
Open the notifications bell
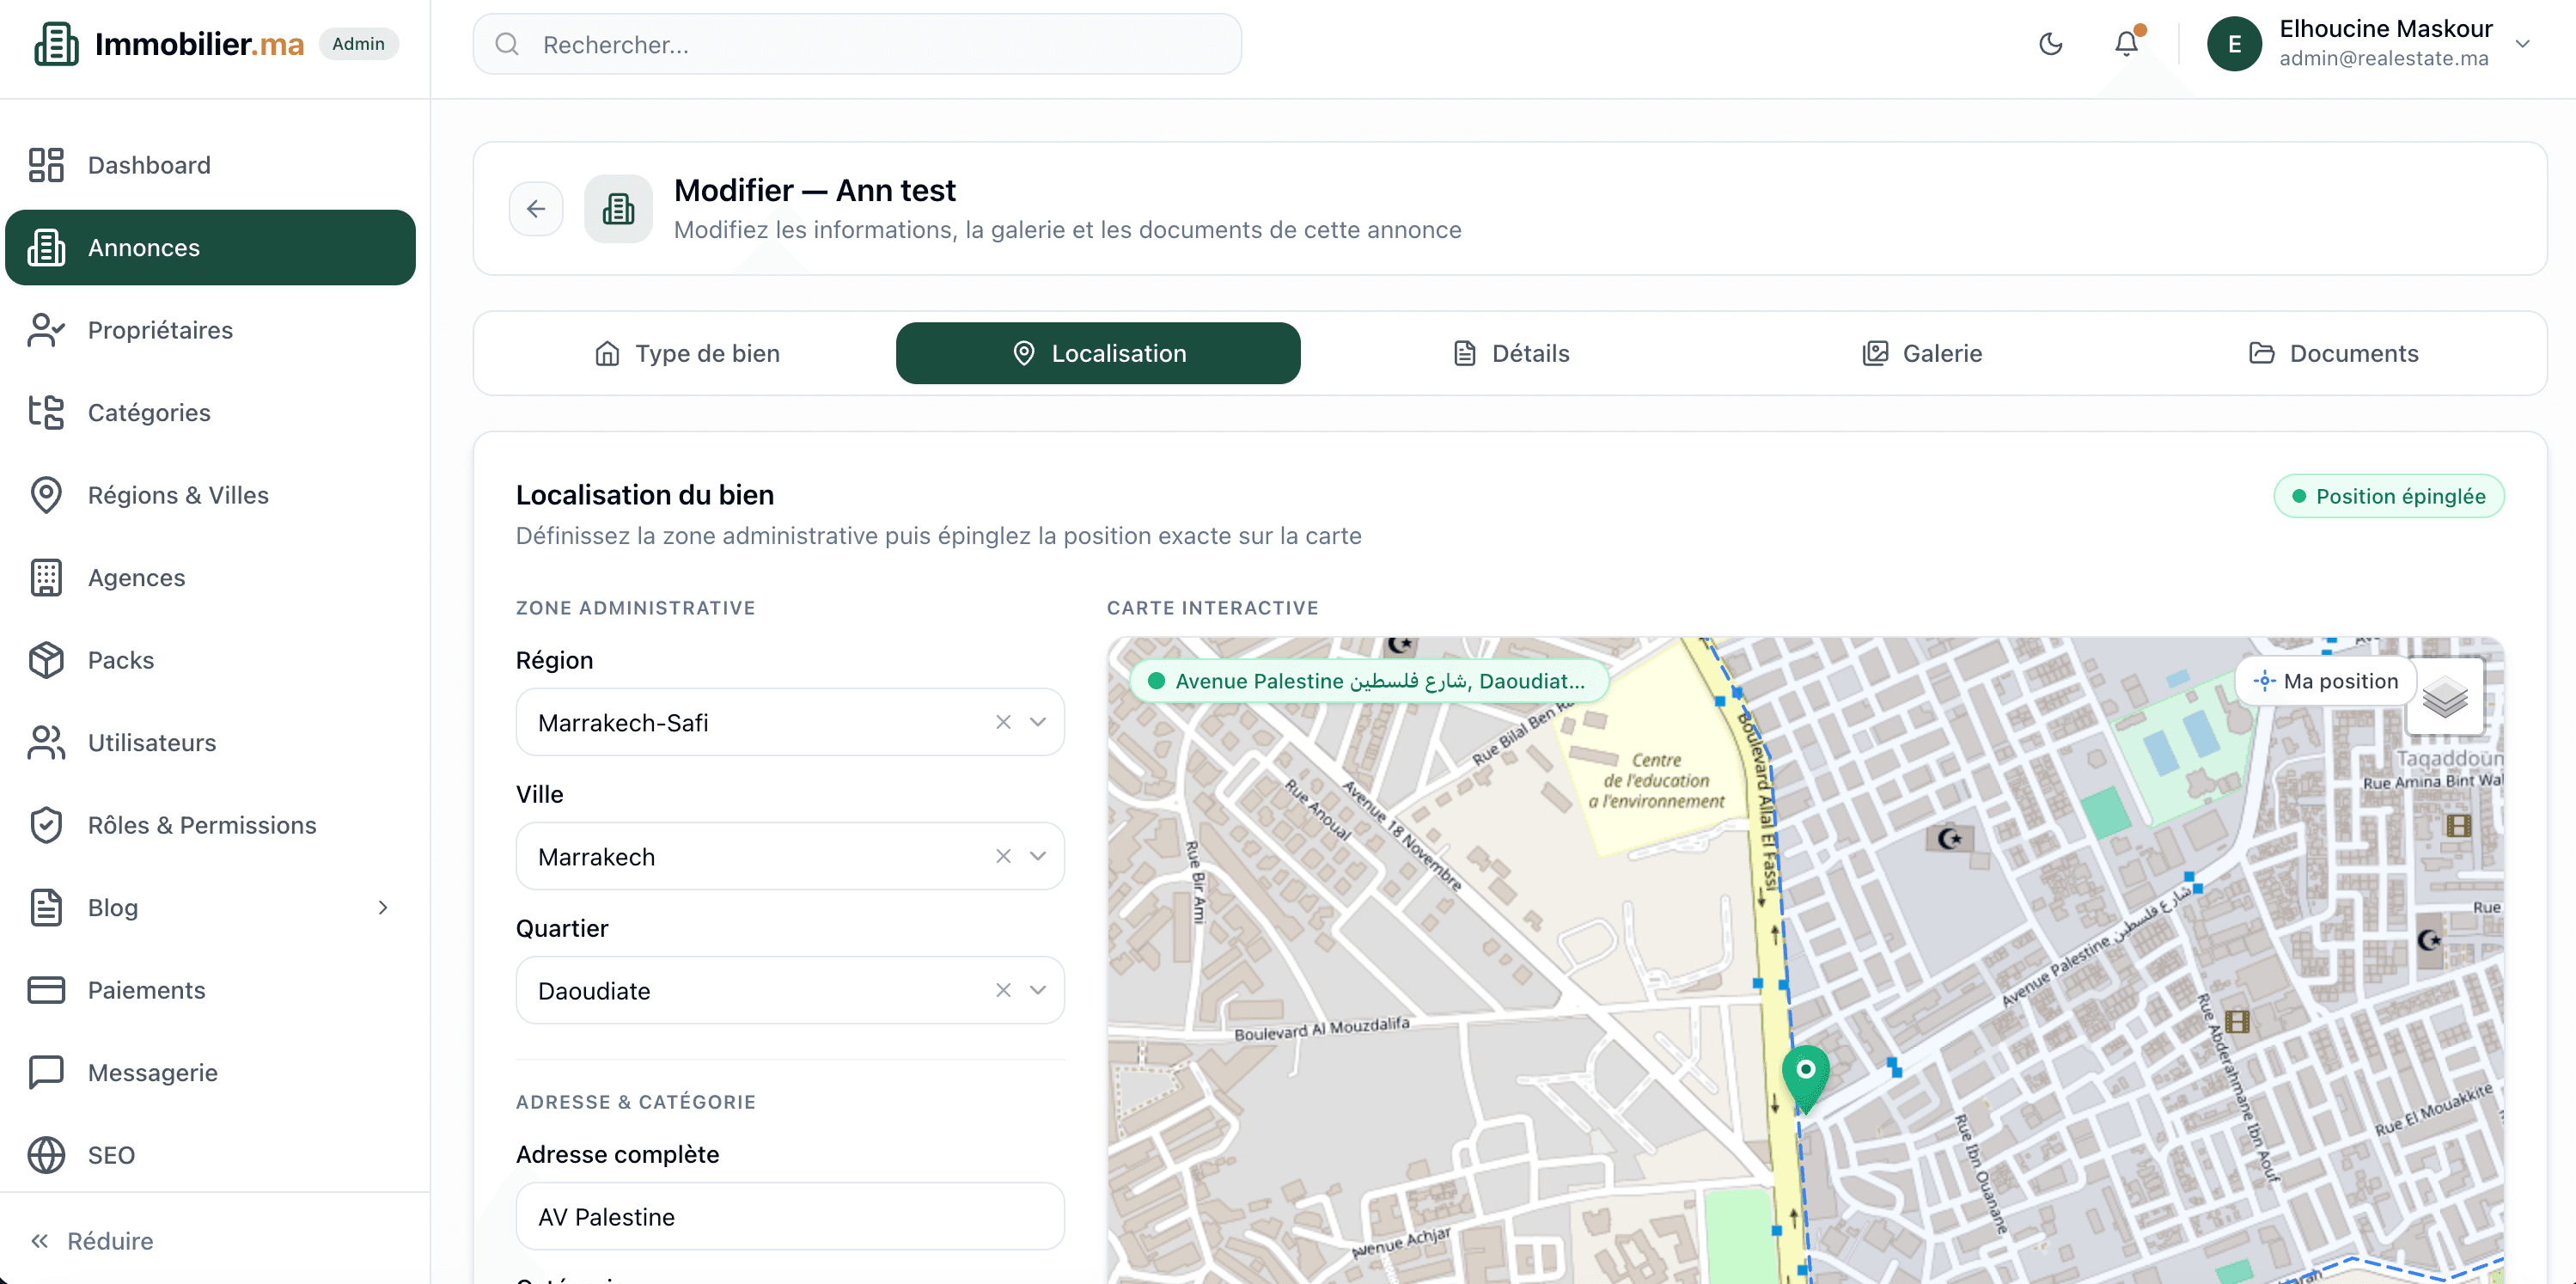pyautogui.click(x=2126, y=43)
